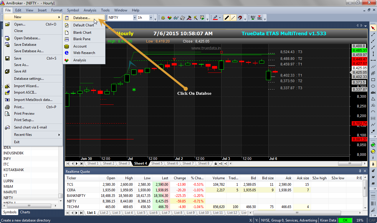Click the hammer pick tools icon
Viewport: 377px width, 223px height.
pos(189,18)
